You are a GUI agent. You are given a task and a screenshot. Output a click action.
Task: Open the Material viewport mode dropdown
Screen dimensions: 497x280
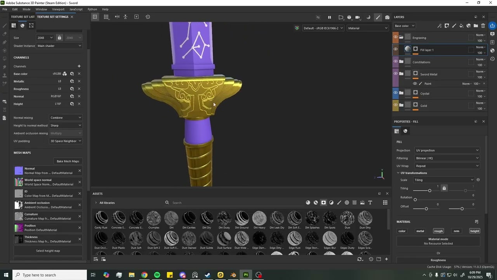[x=368, y=28]
